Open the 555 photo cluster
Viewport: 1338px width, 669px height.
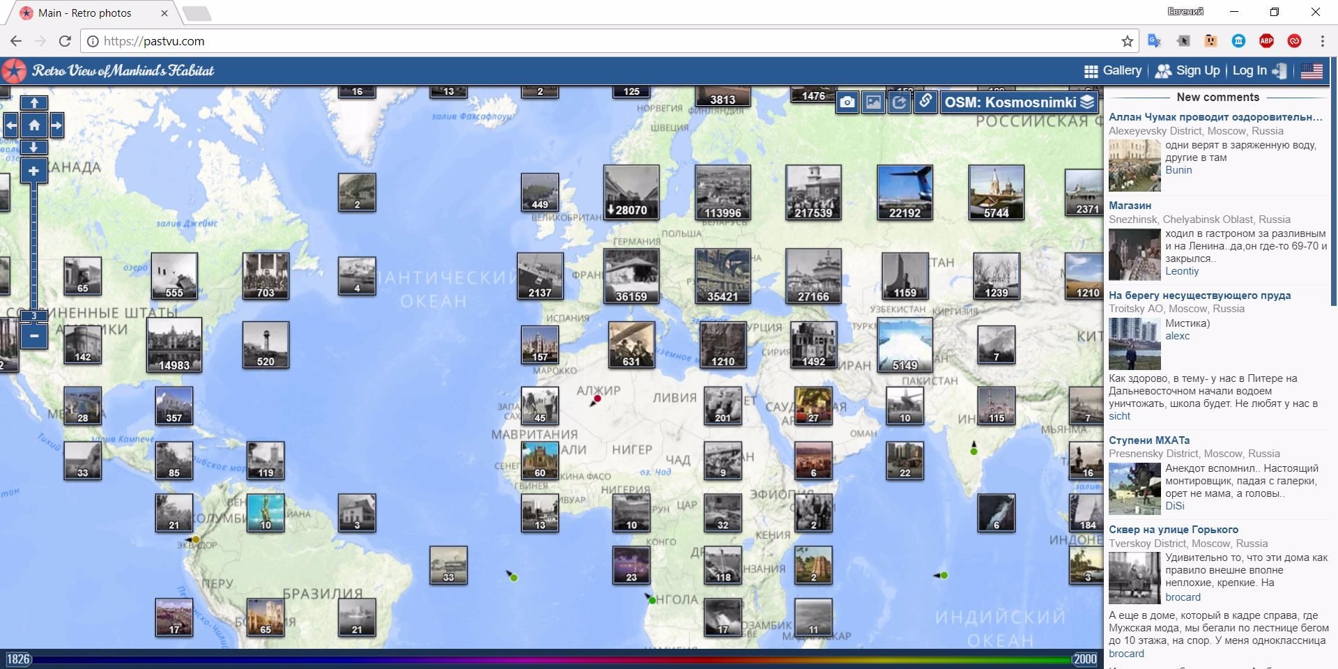point(174,276)
